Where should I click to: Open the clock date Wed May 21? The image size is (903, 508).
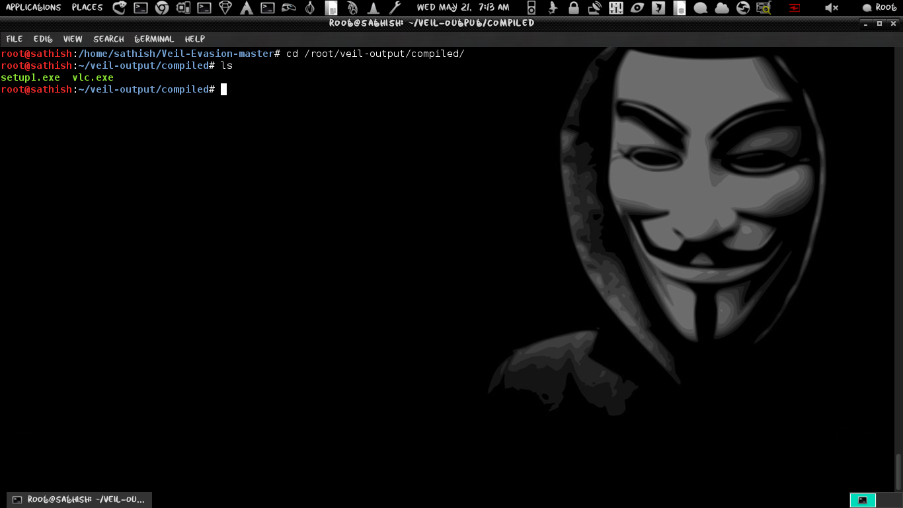[x=463, y=7]
